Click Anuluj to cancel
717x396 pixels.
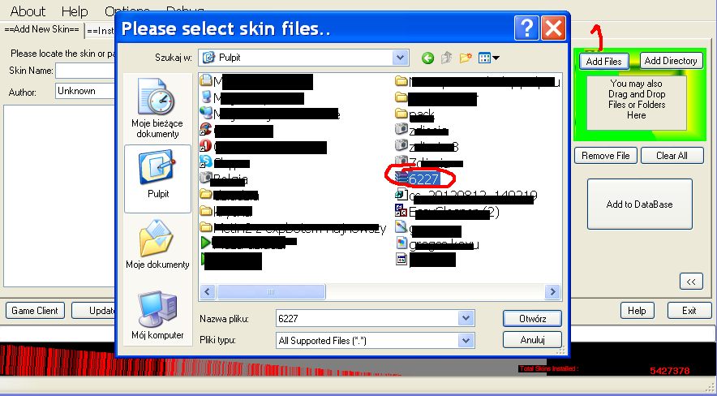click(x=532, y=340)
